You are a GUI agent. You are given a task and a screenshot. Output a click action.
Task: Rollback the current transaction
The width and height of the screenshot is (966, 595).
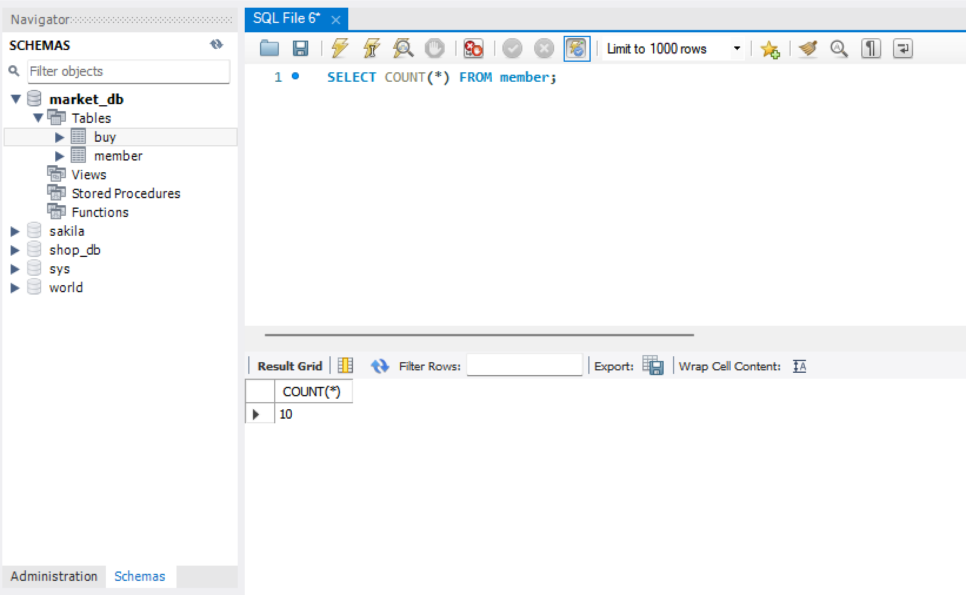(x=544, y=48)
